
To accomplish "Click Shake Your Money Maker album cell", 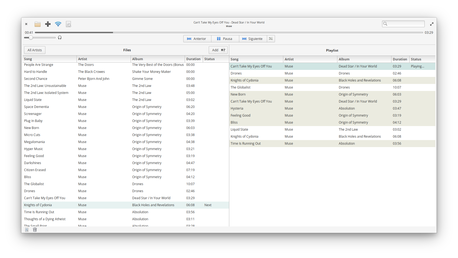I will [151, 72].
